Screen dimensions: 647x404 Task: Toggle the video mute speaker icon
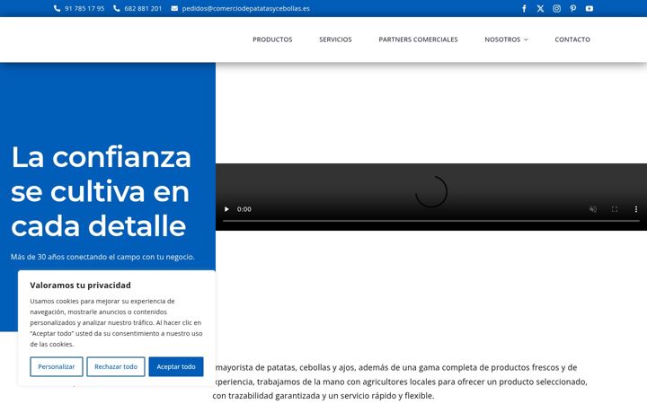[593, 209]
